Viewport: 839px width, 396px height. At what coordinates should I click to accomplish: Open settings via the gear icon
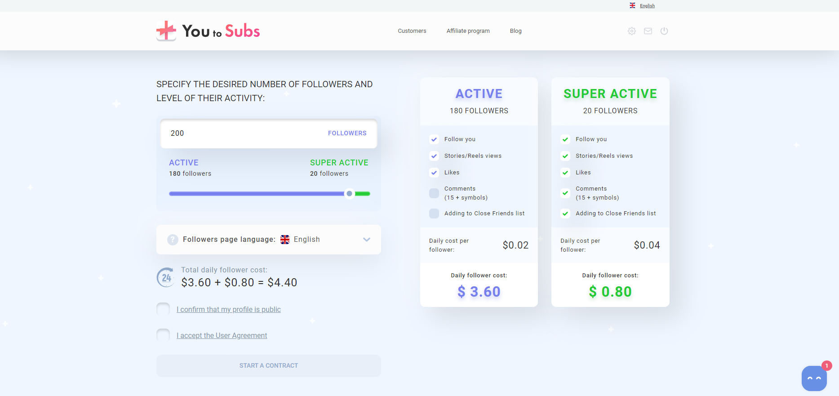coord(632,31)
